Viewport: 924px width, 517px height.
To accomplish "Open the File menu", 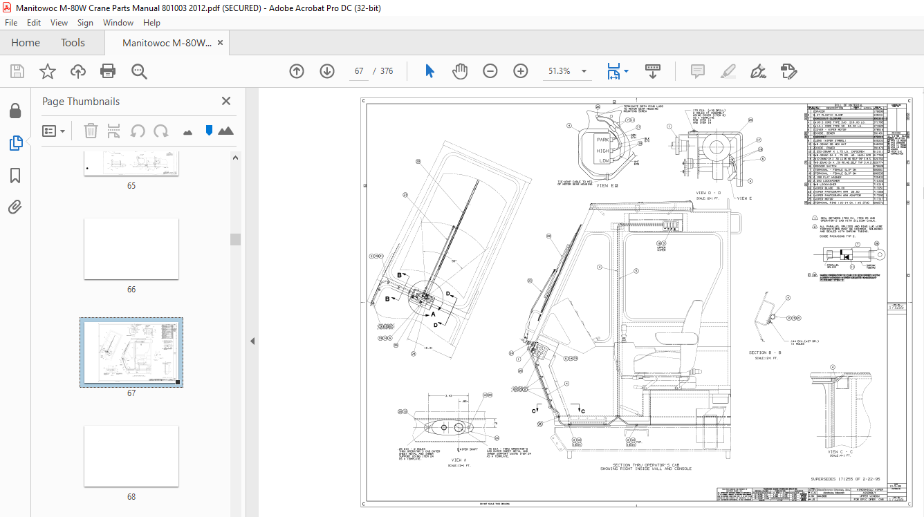I will [12, 23].
